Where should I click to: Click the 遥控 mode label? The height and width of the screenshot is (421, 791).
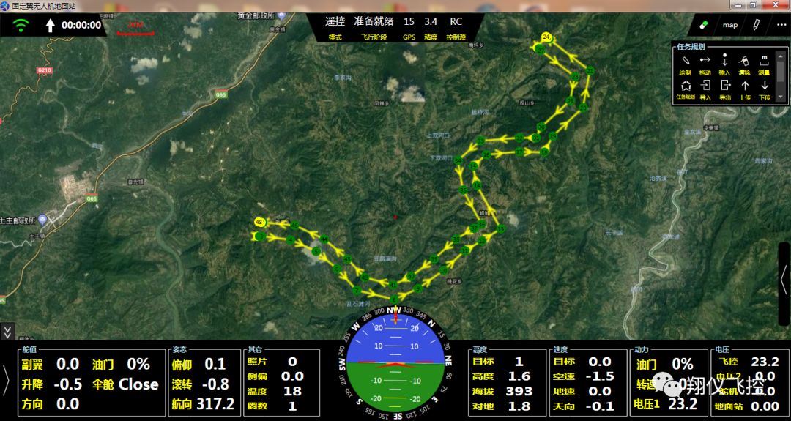(335, 22)
